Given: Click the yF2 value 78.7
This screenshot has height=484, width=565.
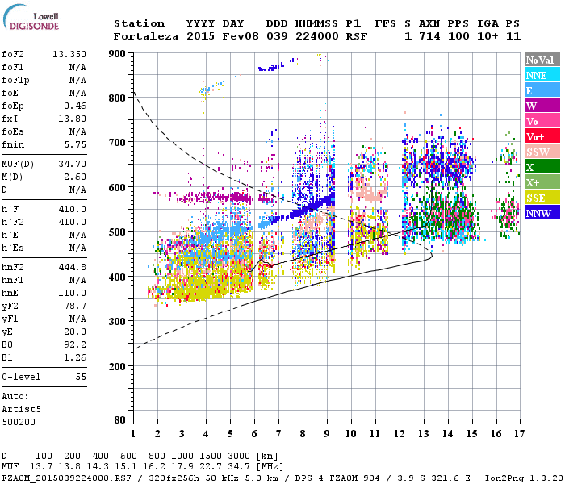Looking at the screenshot, I should pyautogui.click(x=75, y=306).
